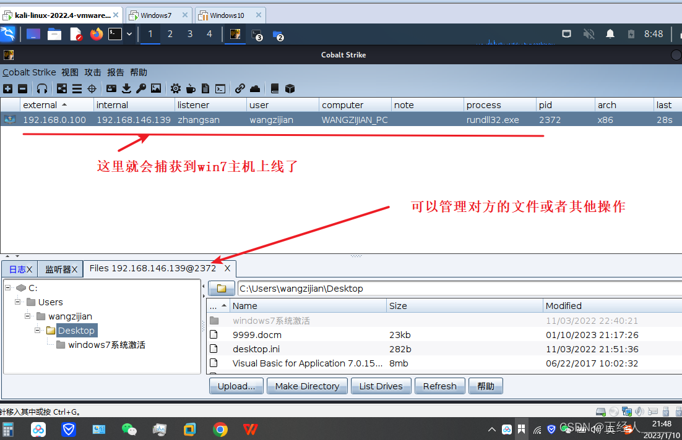Viewport: 682px width, 440px height.
Task: Open credentials view icon in toolbar
Action: (111, 88)
